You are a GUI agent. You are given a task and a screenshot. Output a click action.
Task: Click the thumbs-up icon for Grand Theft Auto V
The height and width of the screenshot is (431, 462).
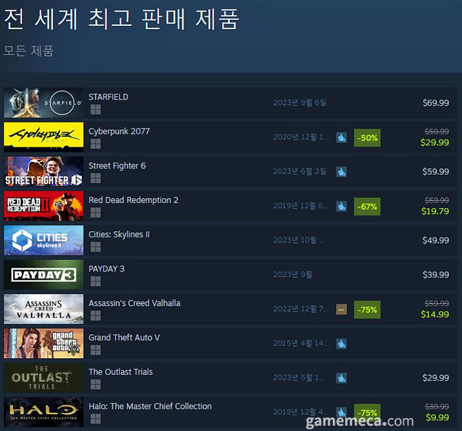[x=341, y=344]
